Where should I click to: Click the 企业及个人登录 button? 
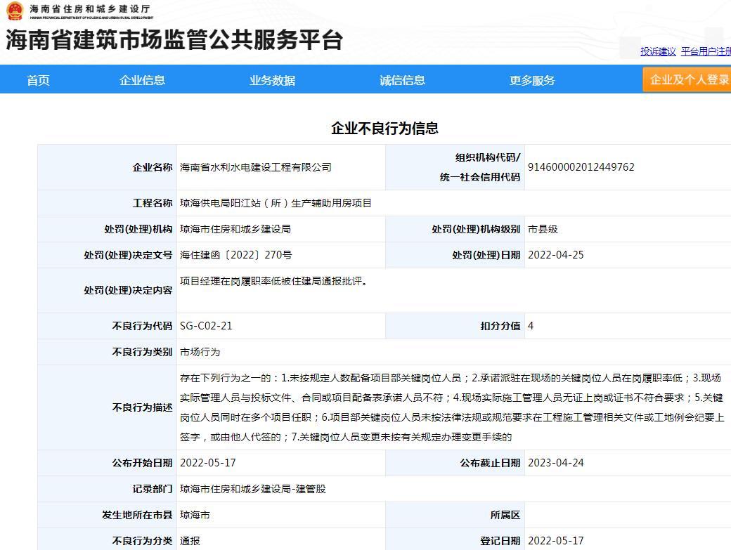coord(687,79)
